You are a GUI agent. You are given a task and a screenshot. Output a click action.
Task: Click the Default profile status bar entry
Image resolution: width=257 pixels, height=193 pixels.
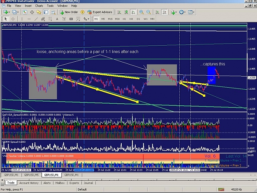pos(82,190)
